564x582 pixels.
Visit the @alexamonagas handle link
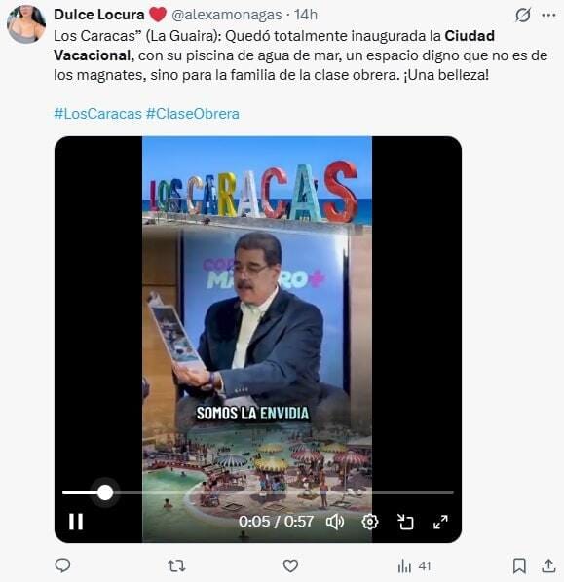point(226,15)
